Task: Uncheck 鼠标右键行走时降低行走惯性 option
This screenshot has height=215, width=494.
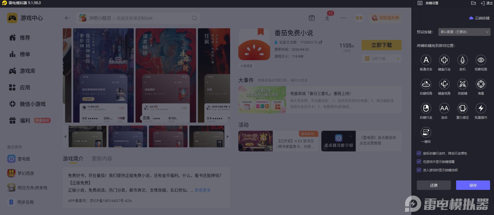Action: [x=419, y=153]
